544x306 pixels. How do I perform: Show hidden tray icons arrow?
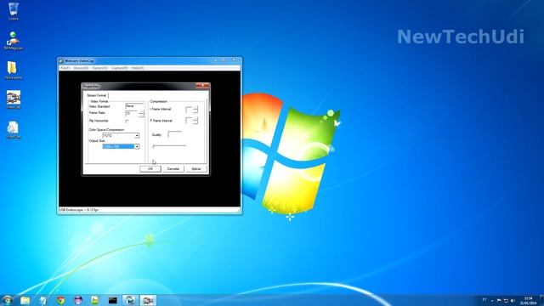tap(492, 301)
